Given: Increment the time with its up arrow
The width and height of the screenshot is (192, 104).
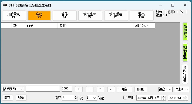Looking at the screenshot, I should coord(185,97).
